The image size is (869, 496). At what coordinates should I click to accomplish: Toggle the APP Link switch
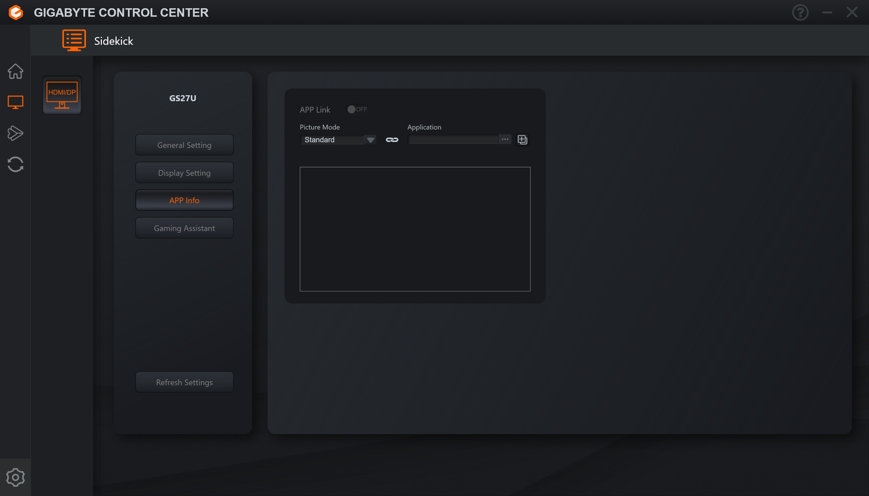point(357,109)
